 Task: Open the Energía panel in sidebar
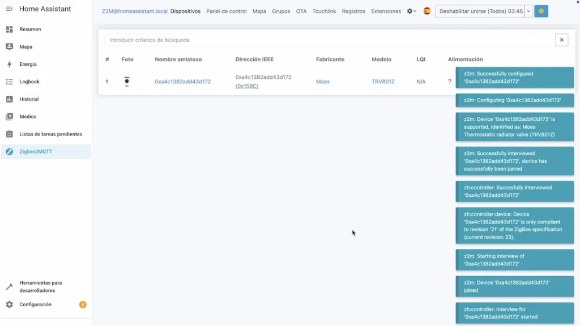[28, 64]
